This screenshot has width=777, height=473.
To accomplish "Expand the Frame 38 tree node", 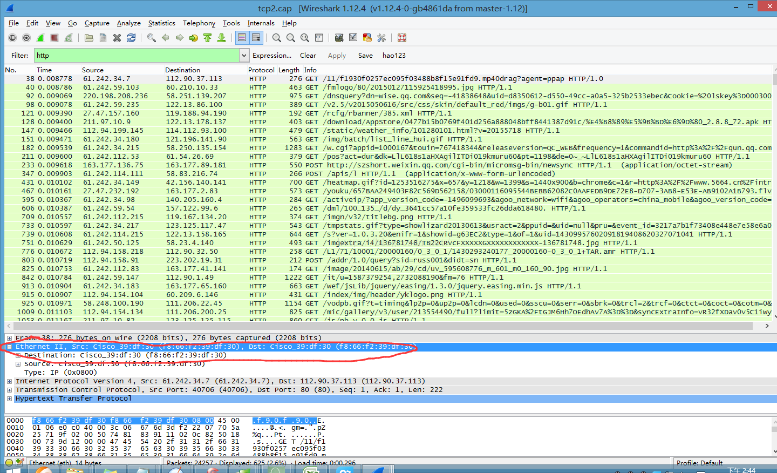I will [x=9, y=338].
